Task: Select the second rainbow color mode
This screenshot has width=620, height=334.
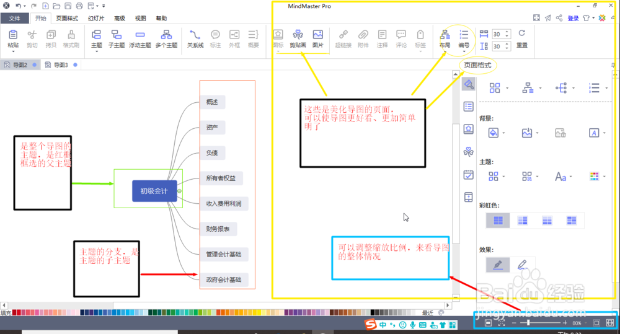Action: [523, 220]
